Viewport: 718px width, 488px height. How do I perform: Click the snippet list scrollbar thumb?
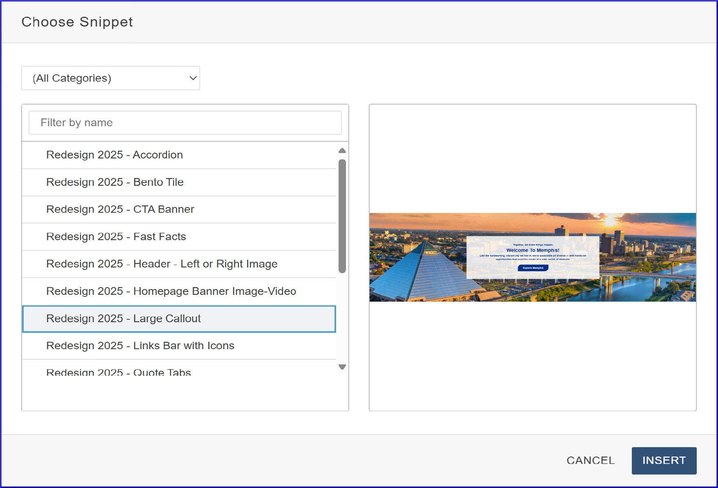[342, 216]
